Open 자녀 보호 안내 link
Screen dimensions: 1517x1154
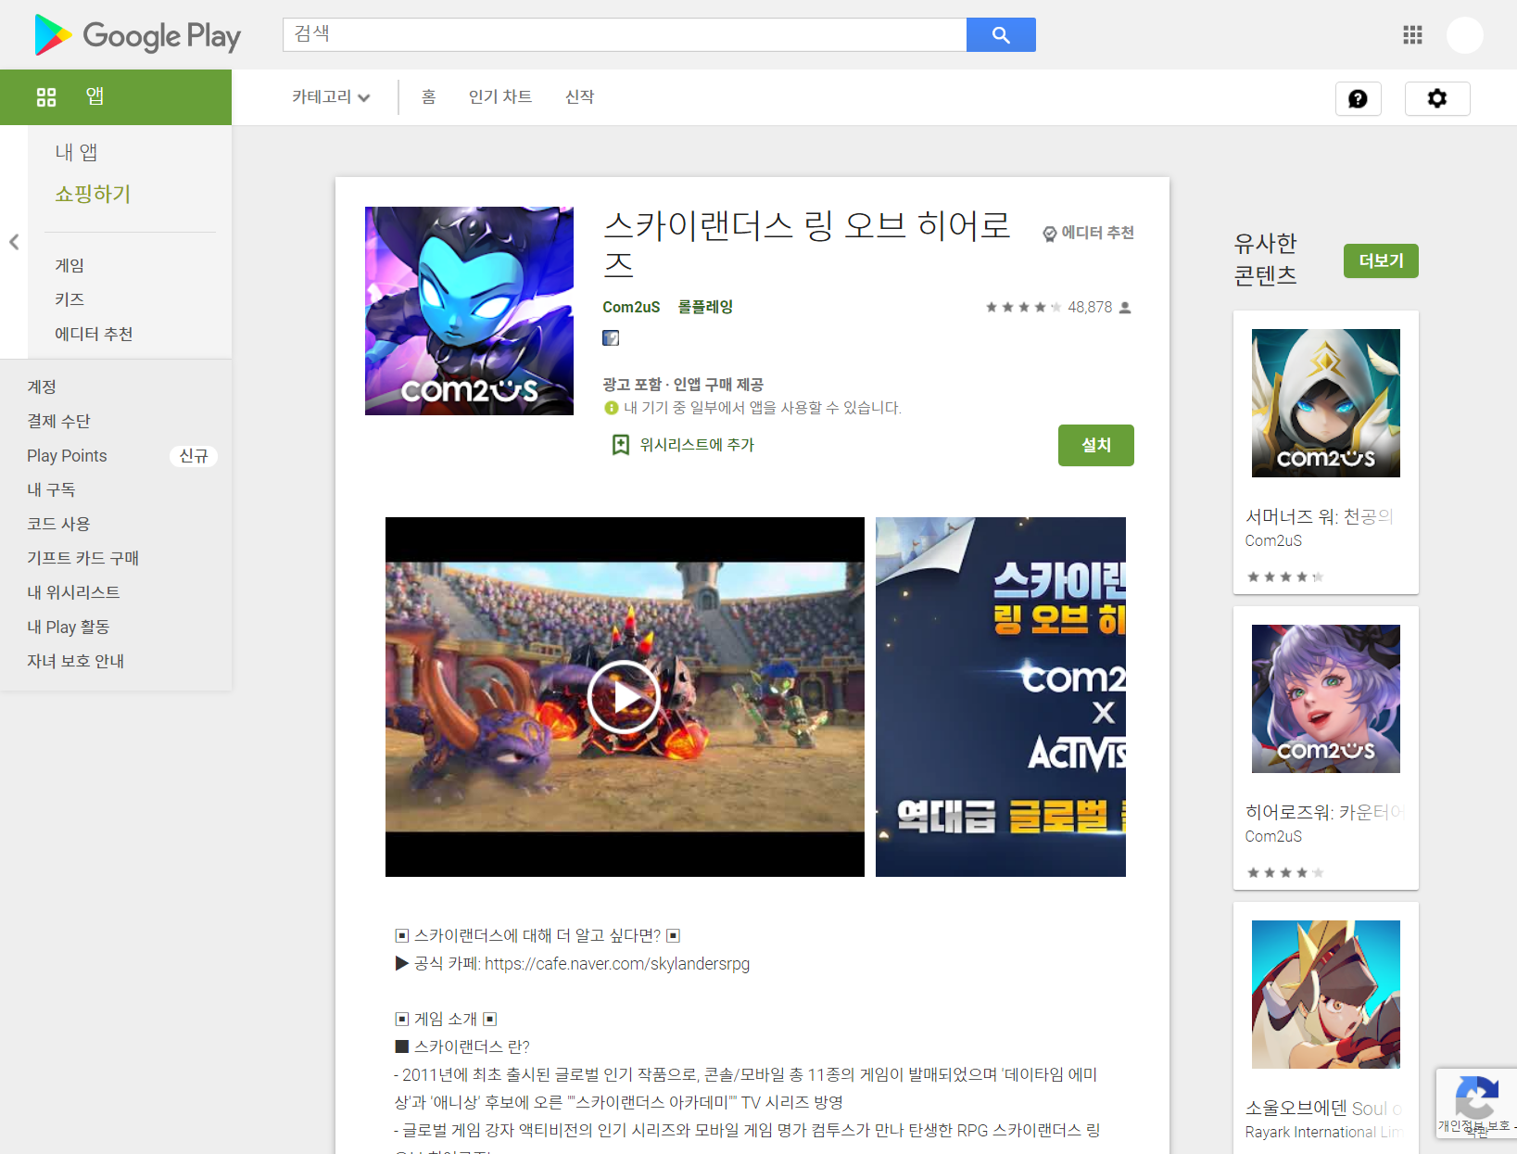pos(75,661)
